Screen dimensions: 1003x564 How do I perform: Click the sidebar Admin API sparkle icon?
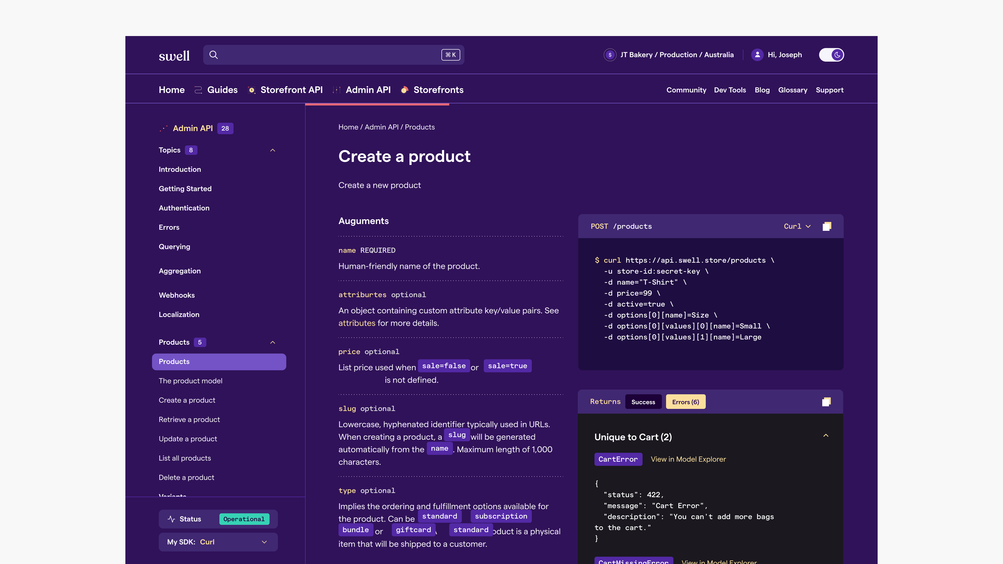pyautogui.click(x=164, y=128)
